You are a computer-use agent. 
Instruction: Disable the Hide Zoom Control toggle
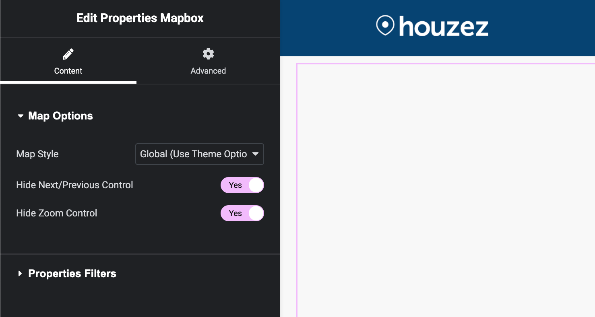pyautogui.click(x=242, y=213)
